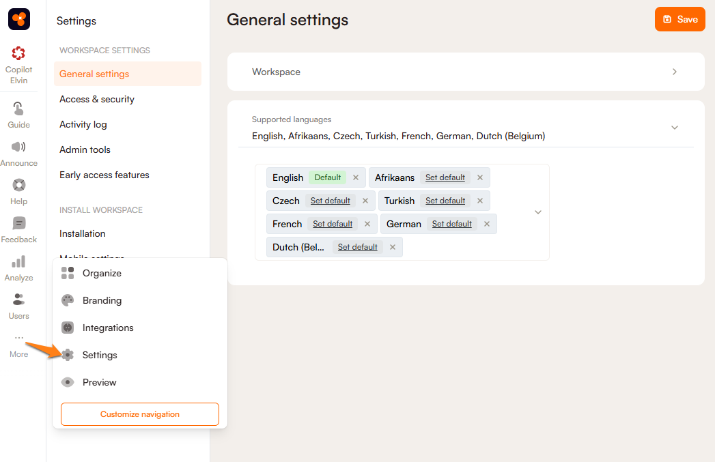715x462 pixels.
Task: Open Copilot Elvin in the sidebar
Action: click(x=18, y=53)
